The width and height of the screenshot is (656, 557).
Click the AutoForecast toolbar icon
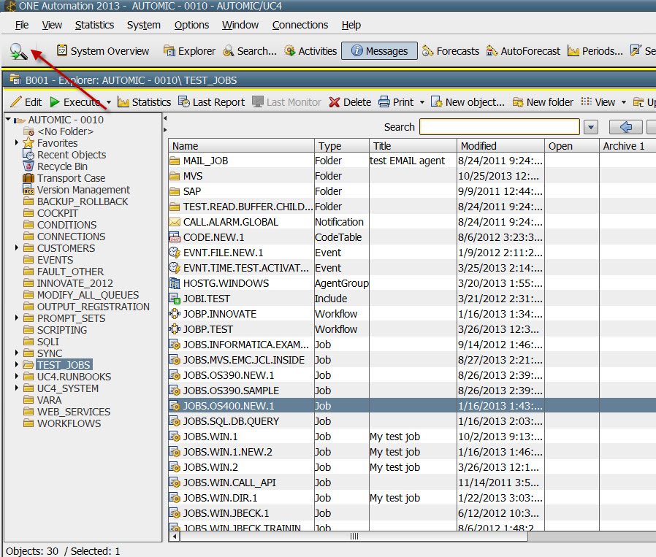(523, 51)
